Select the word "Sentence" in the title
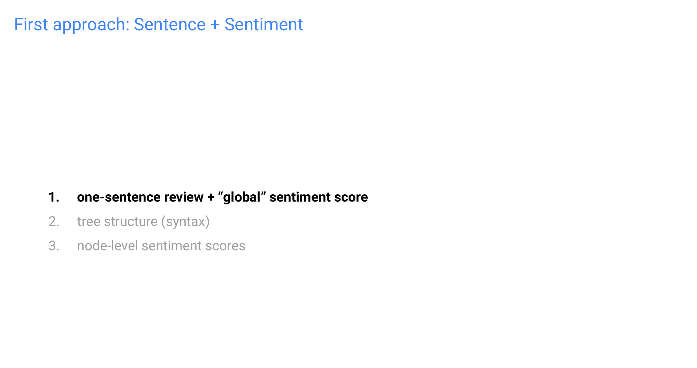Viewport: 697px width, 368px height. [169, 25]
